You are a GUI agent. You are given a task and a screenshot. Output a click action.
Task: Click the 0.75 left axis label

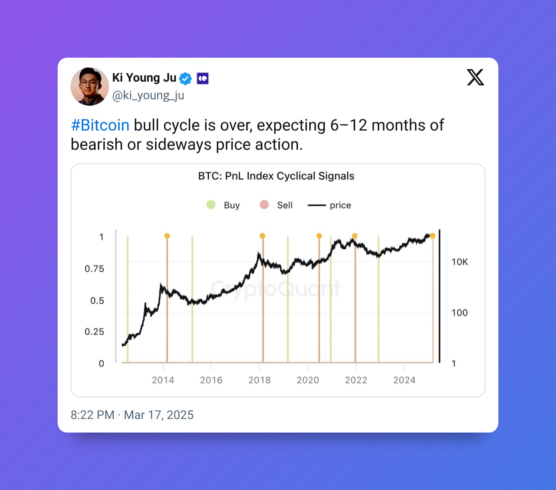coord(94,269)
